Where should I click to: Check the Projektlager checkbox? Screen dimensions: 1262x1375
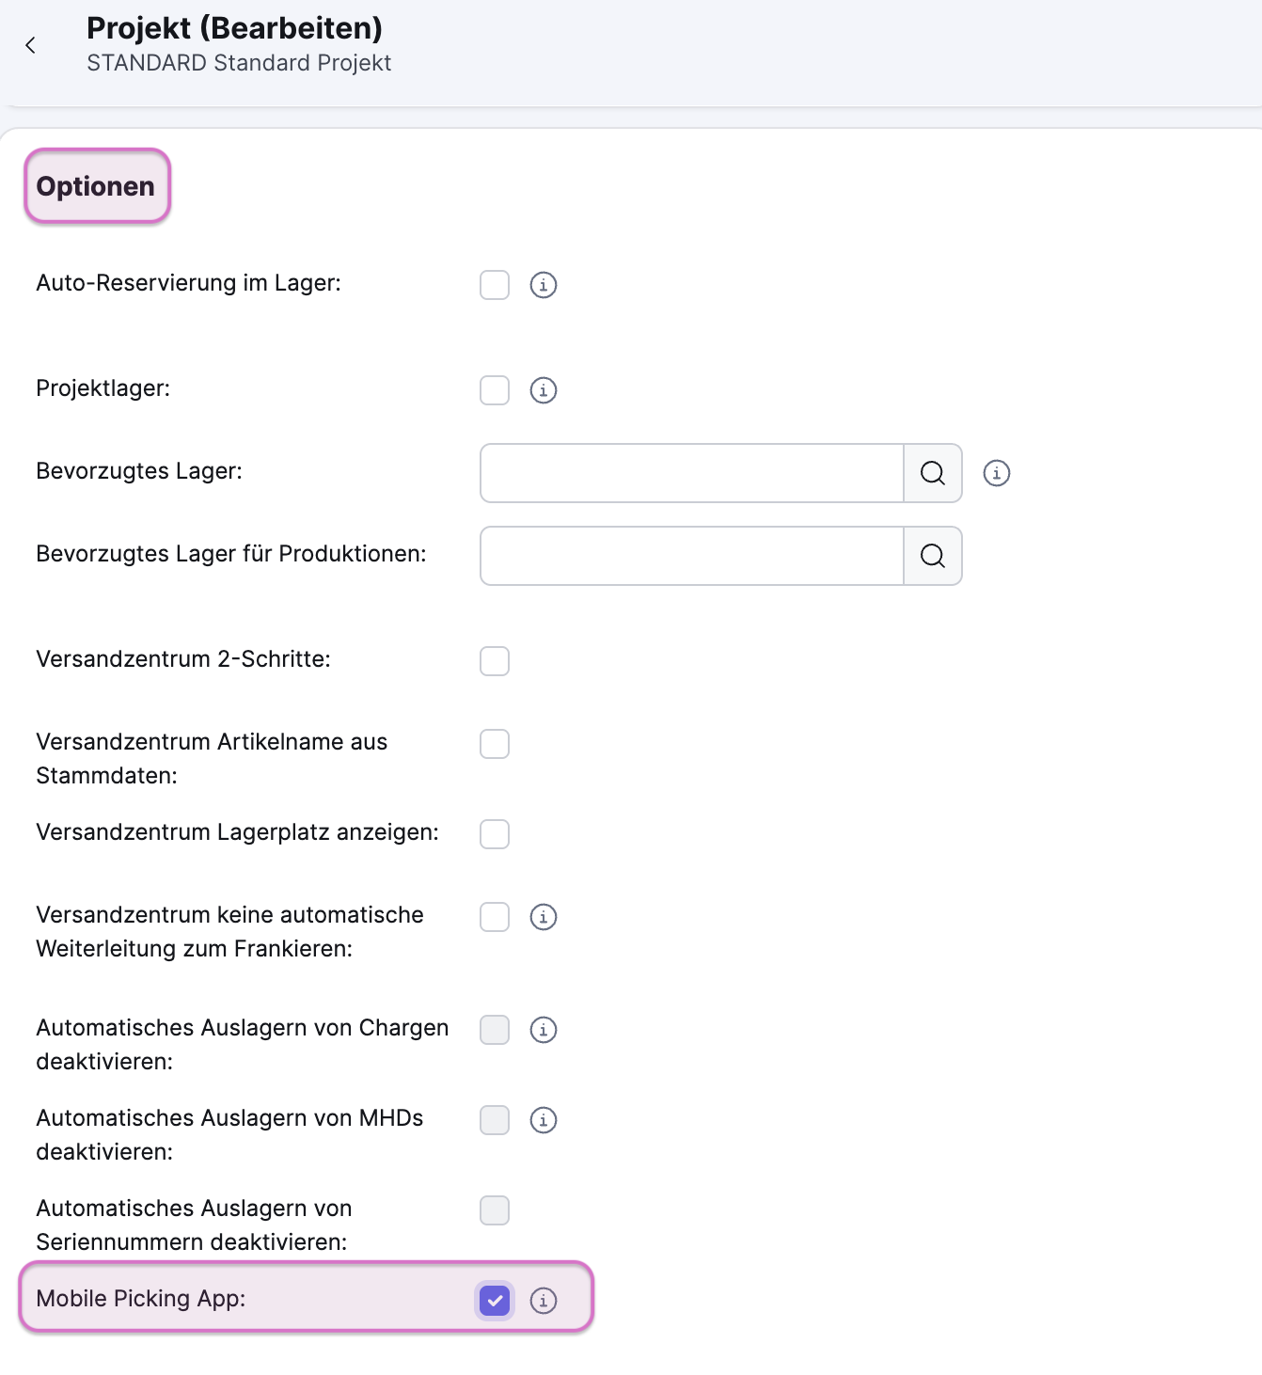tap(494, 390)
